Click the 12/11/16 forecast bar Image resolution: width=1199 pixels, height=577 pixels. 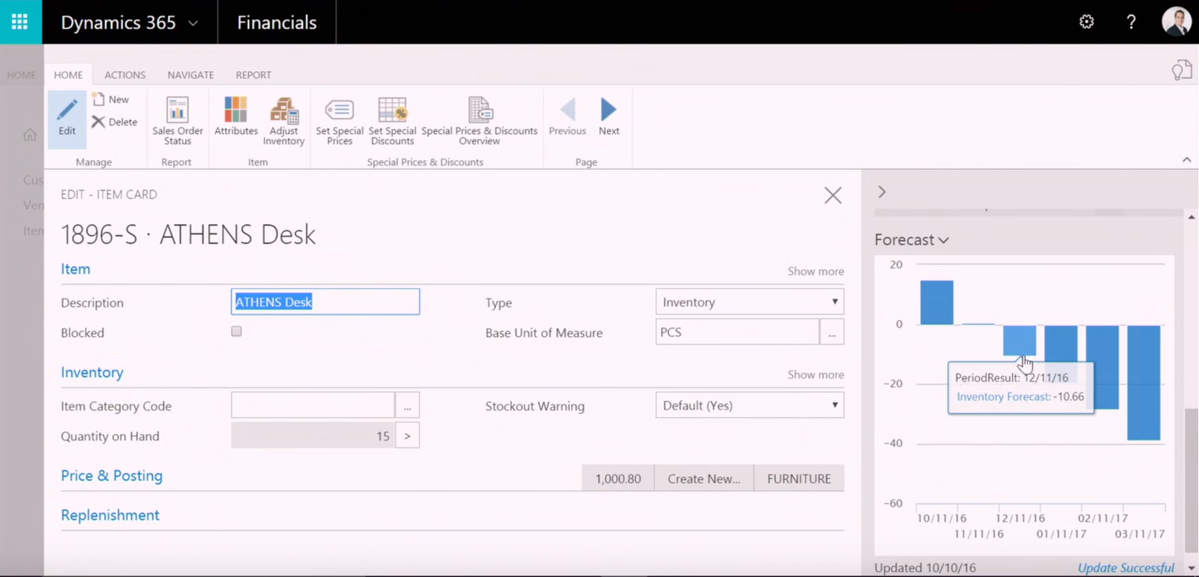pos(1019,340)
